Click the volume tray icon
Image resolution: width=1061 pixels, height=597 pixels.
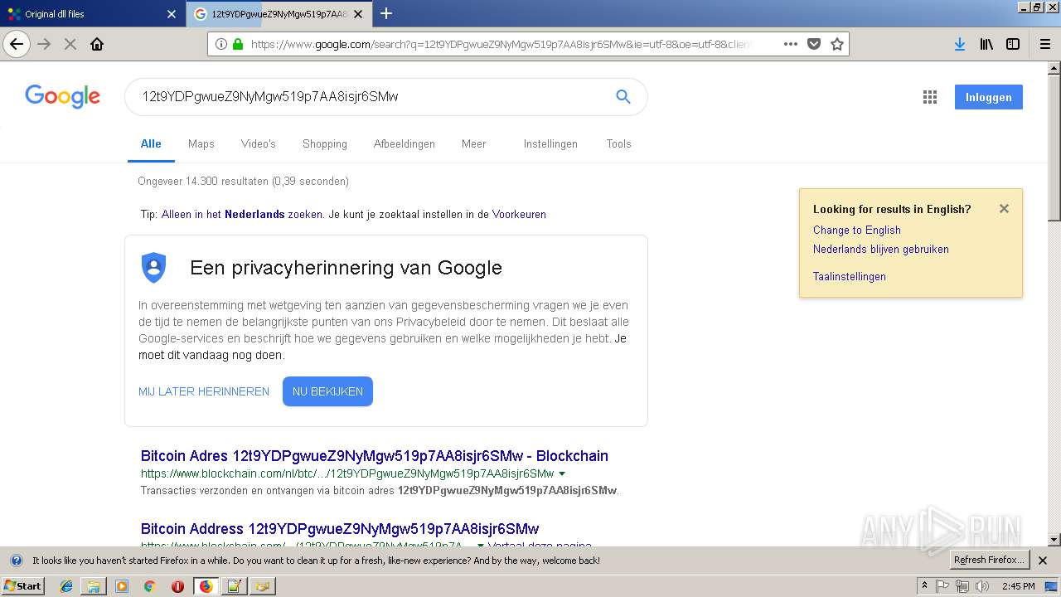click(x=982, y=586)
